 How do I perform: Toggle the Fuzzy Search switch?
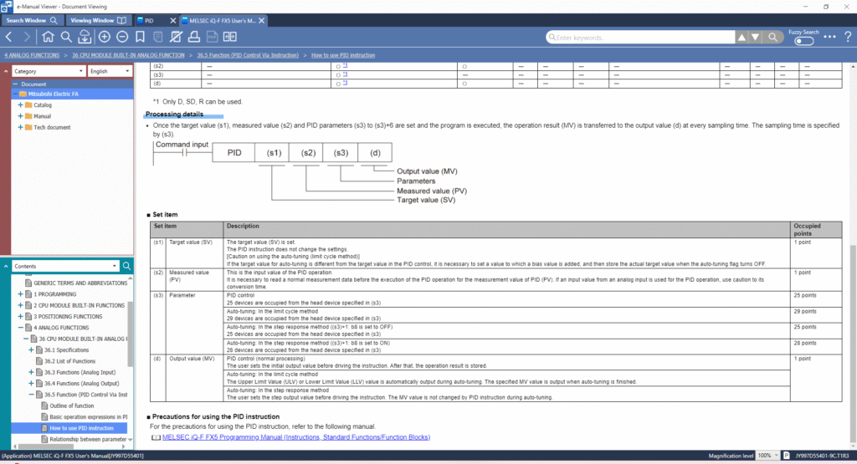click(803, 41)
